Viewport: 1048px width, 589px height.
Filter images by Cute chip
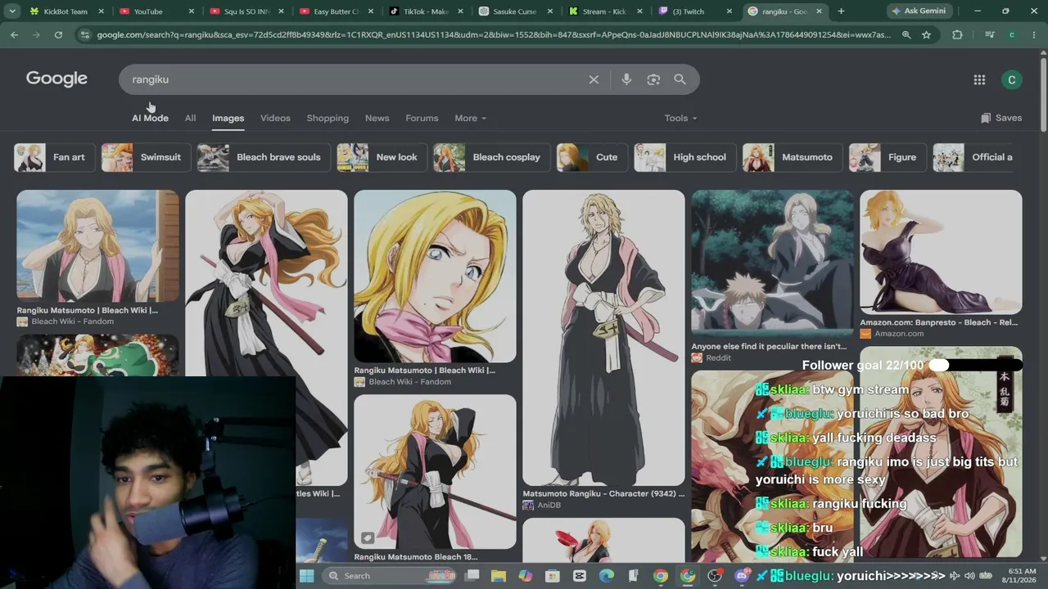pyautogui.click(x=592, y=157)
